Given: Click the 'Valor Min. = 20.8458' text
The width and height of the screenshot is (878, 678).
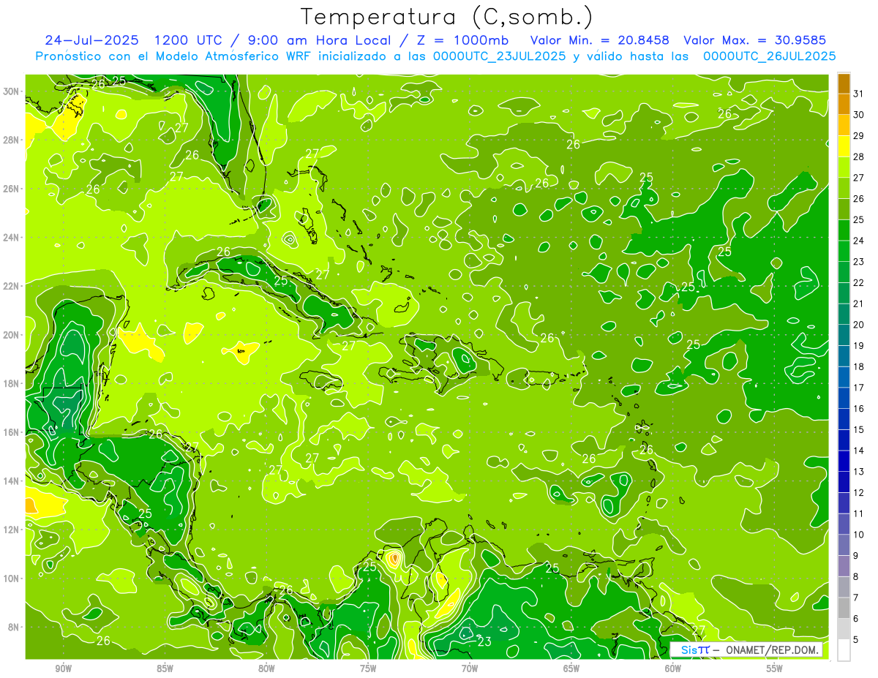Looking at the screenshot, I should point(600,40).
